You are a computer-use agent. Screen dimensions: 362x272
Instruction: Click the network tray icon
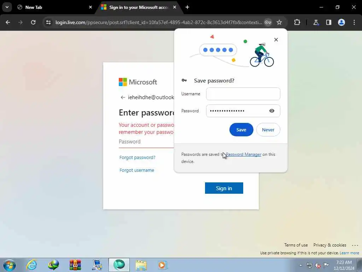(309, 265)
